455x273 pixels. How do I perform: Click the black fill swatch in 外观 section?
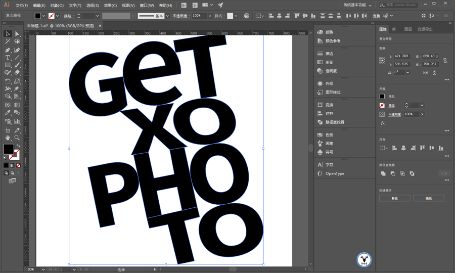[382, 96]
